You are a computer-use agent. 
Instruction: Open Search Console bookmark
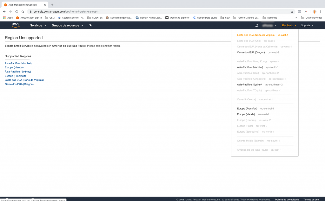click(71, 18)
